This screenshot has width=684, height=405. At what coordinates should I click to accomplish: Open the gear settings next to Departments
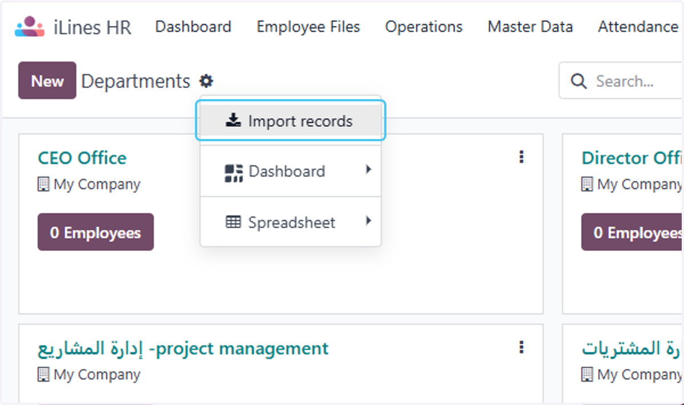(x=206, y=81)
